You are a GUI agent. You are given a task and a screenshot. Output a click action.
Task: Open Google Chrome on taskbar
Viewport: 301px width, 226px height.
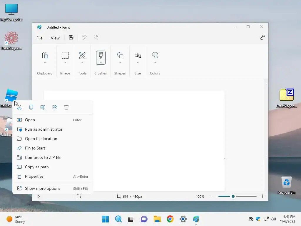click(170, 219)
